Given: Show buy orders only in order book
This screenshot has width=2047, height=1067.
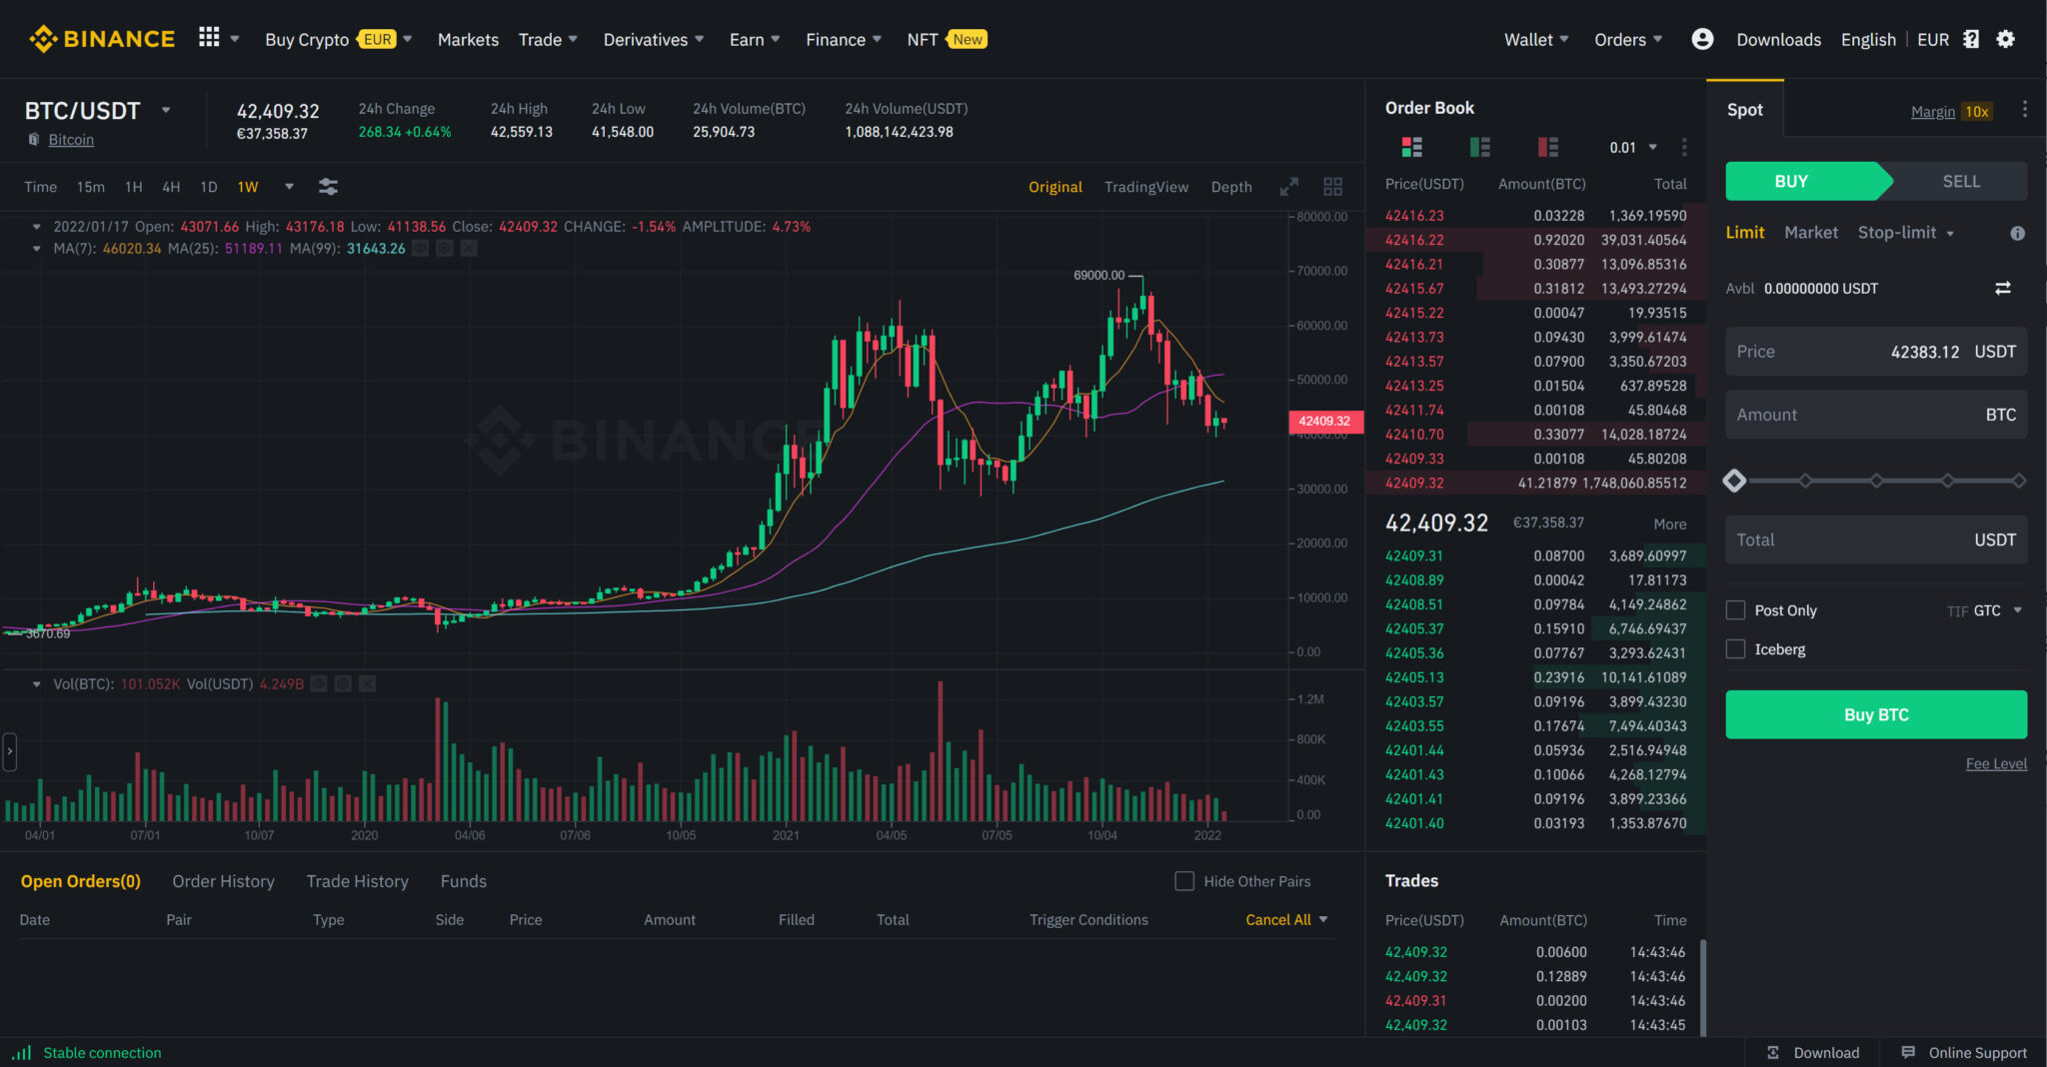Looking at the screenshot, I should coord(1479,147).
